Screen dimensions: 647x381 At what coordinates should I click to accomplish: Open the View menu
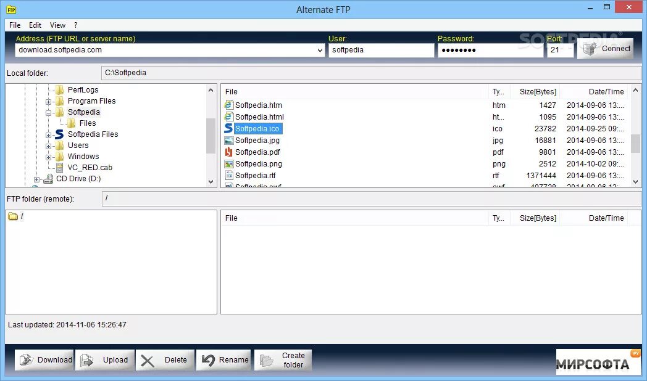tap(58, 25)
